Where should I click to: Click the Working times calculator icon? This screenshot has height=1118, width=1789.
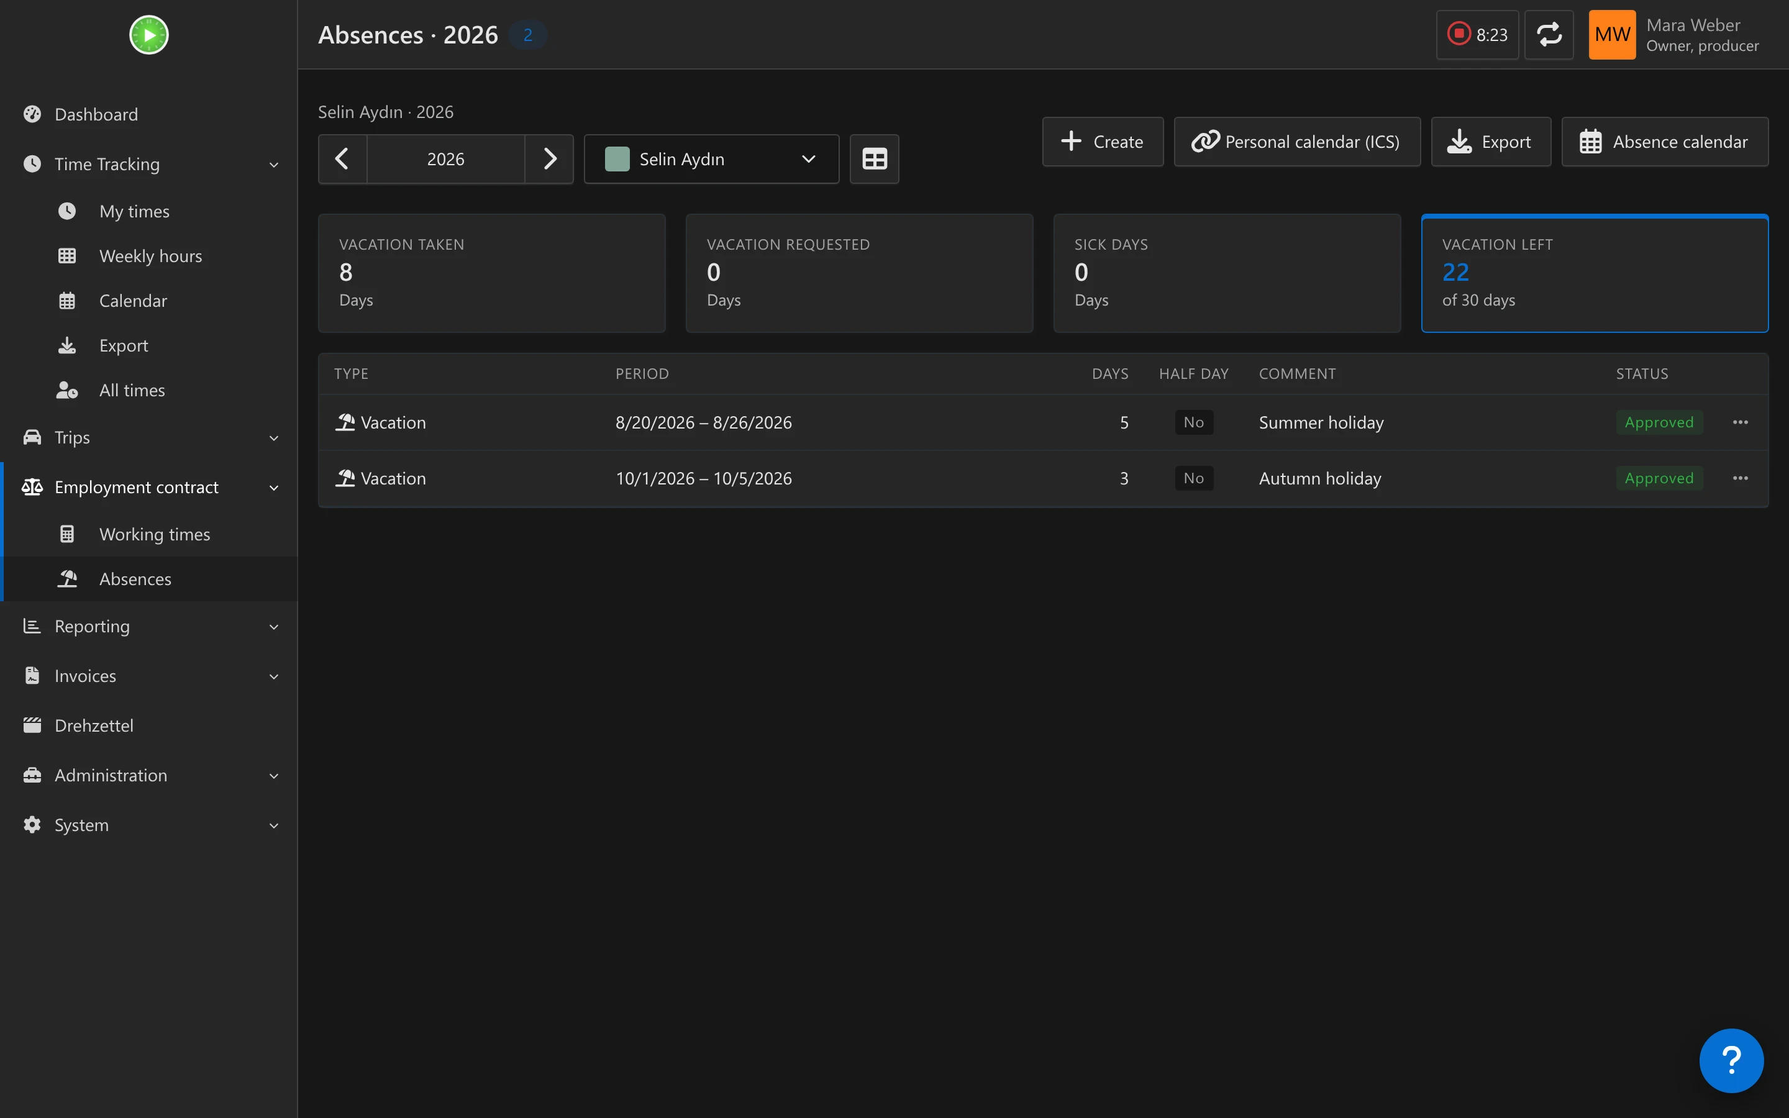tap(66, 534)
